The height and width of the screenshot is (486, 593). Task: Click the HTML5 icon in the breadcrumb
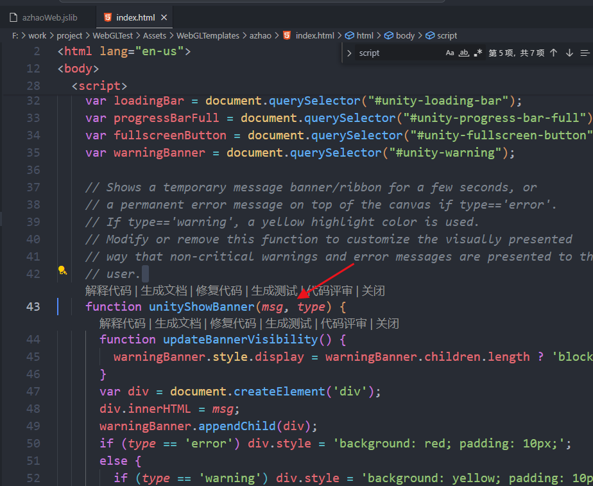(x=287, y=35)
